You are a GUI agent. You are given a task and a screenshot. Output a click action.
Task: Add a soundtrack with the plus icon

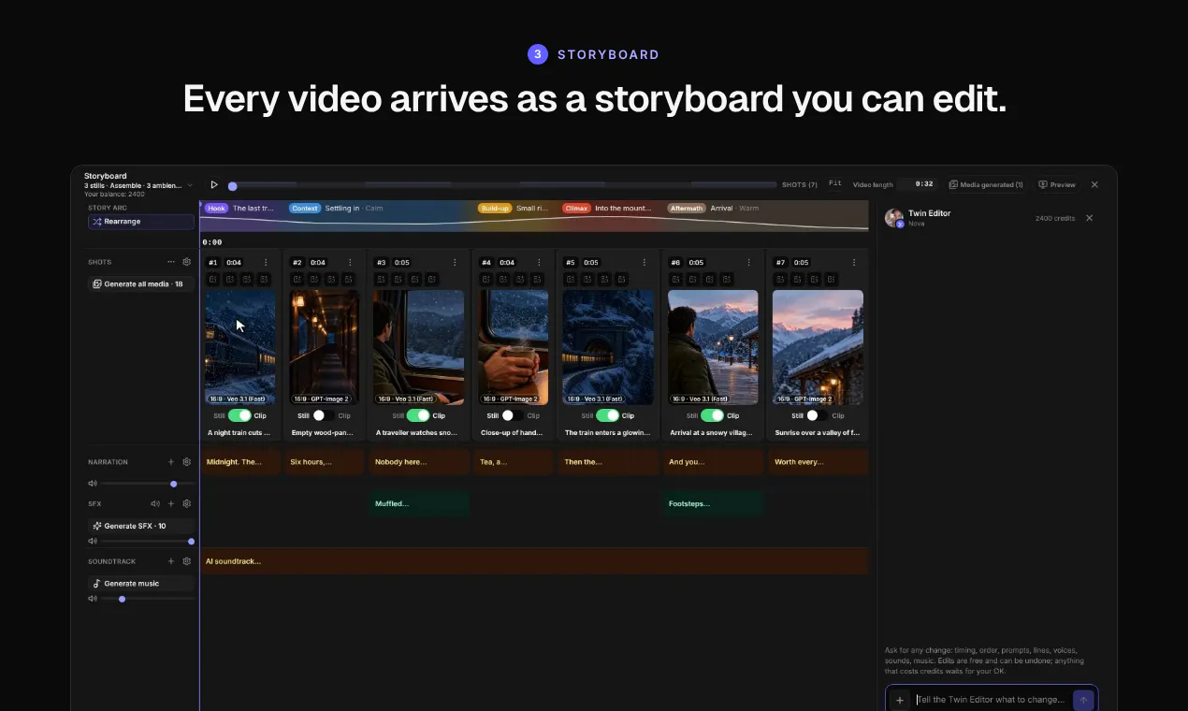point(171,561)
